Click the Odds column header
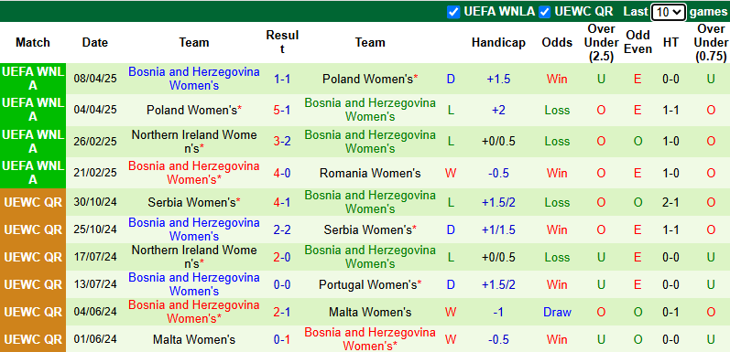 coord(557,42)
